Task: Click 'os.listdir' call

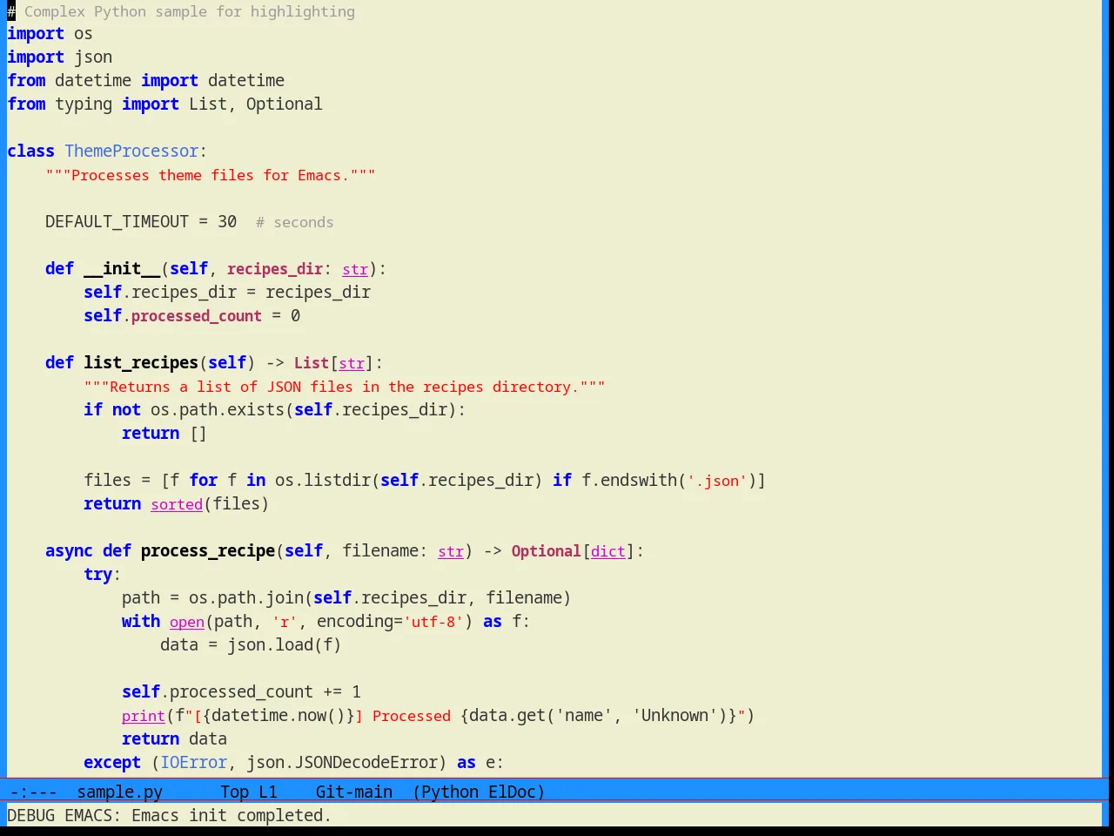Action: pyautogui.click(x=323, y=480)
